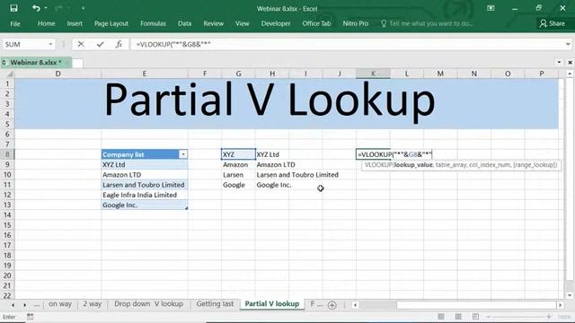Image resolution: width=575 pixels, height=323 pixels.
Task: Click the macro recording icon in status bar
Action: [x=30, y=317]
